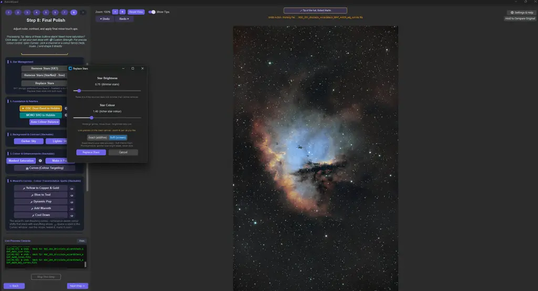This screenshot has width=538, height=291.
Task: Jump to wizard step 3
Action: tap(27, 13)
